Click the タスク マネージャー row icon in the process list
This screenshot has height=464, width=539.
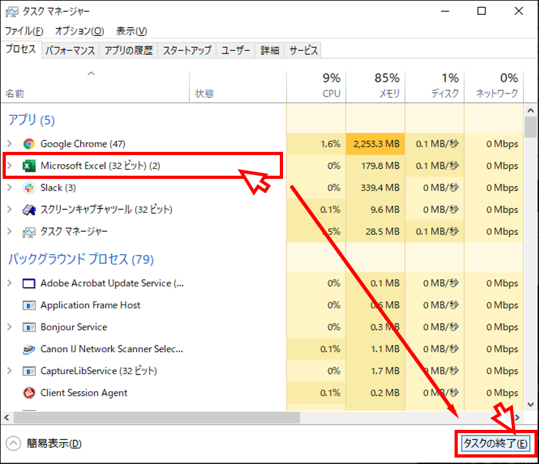pos(29,232)
